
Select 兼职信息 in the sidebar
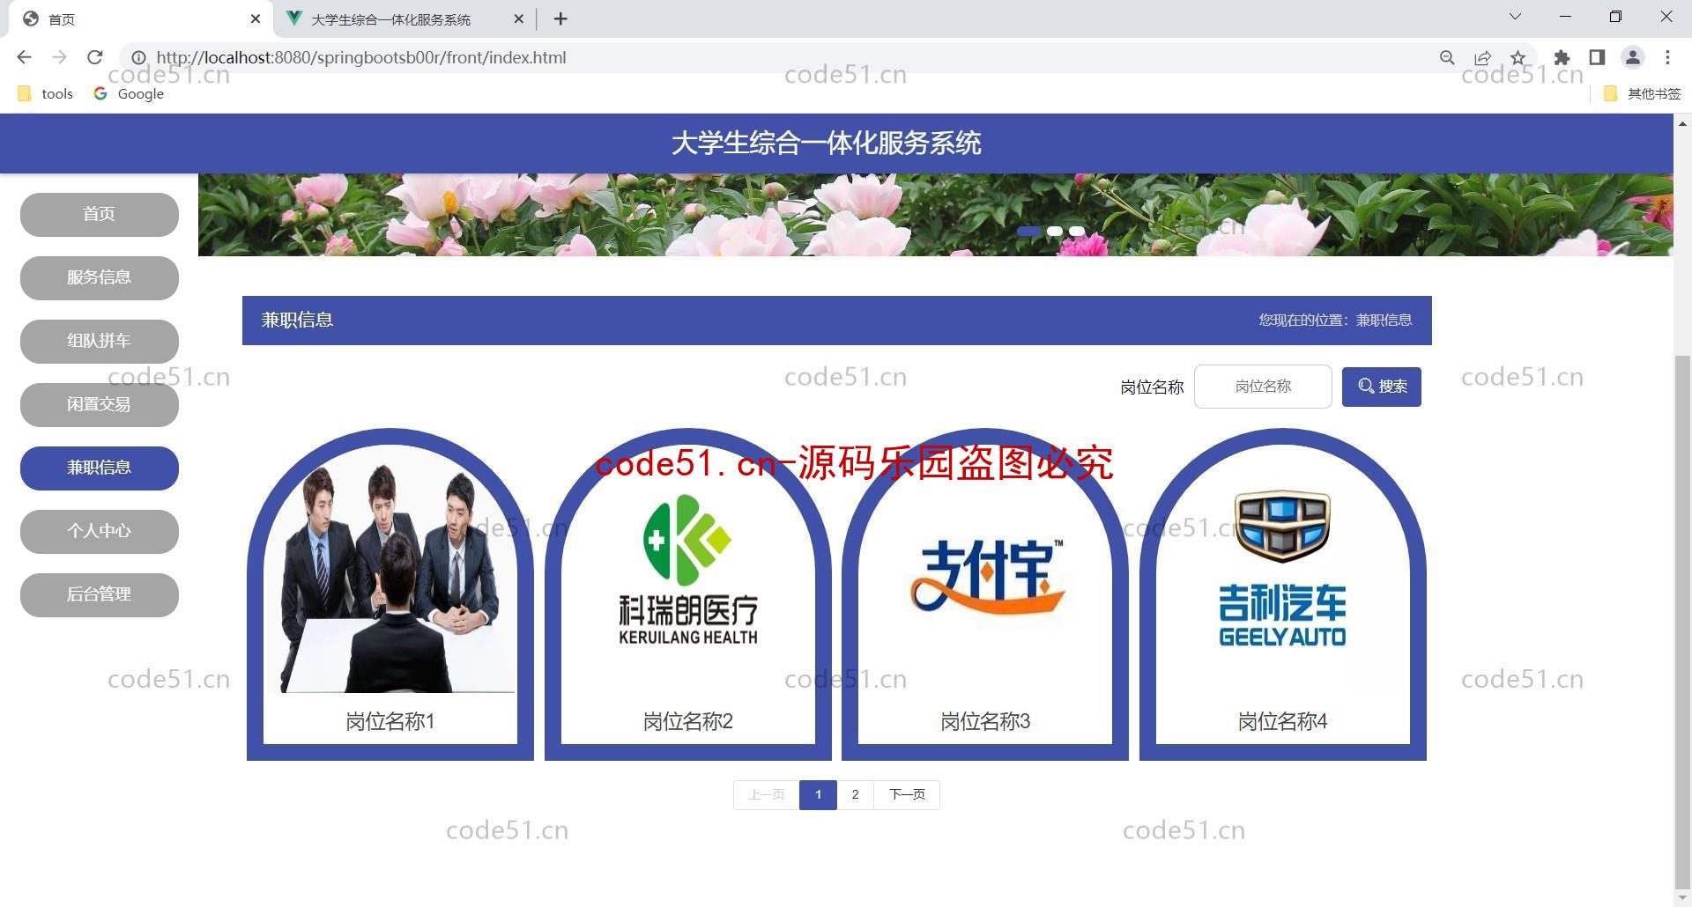(100, 468)
